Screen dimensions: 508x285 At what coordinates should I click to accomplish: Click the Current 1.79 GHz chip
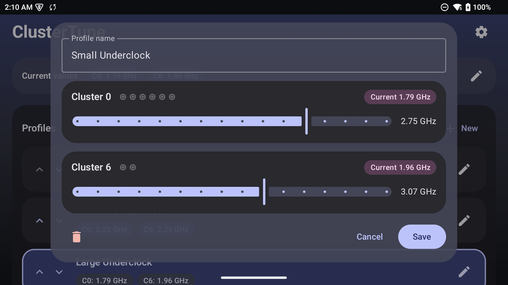400,97
